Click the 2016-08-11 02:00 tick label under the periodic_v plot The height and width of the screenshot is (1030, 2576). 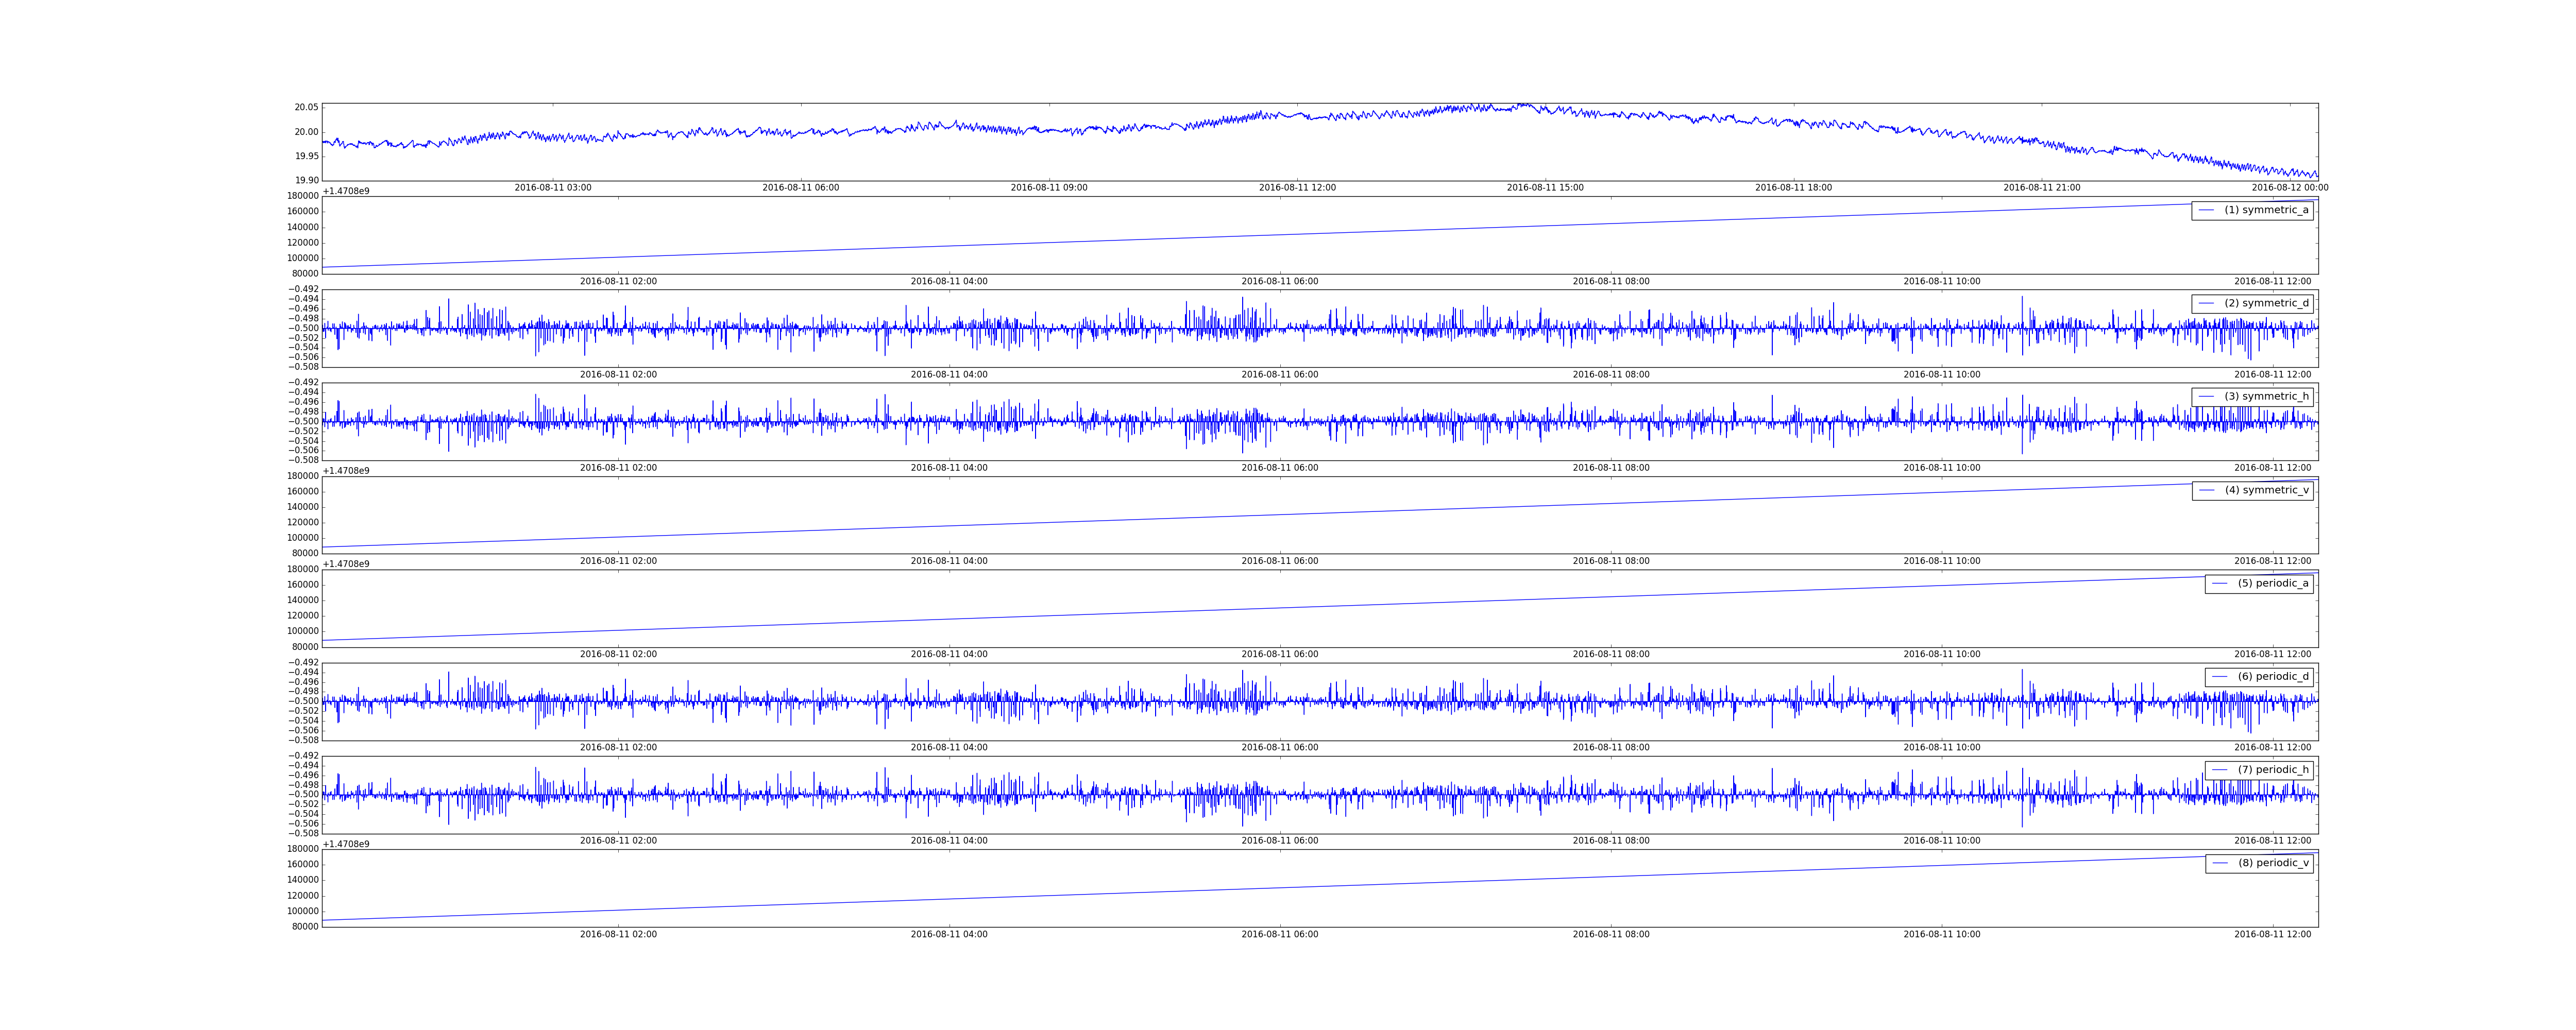[x=618, y=935]
